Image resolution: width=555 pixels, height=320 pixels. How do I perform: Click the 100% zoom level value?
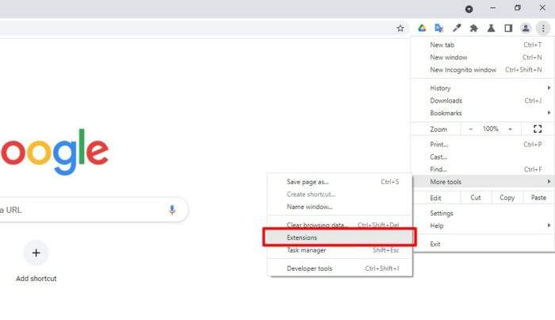pos(490,129)
